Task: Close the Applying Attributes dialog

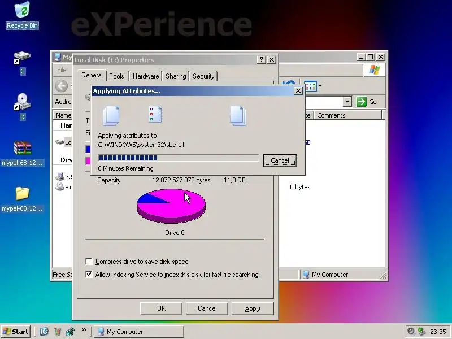Action: [298, 91]
